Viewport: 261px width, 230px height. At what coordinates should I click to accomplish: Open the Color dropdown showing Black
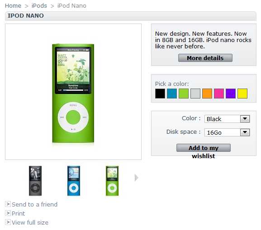(227, 119)
